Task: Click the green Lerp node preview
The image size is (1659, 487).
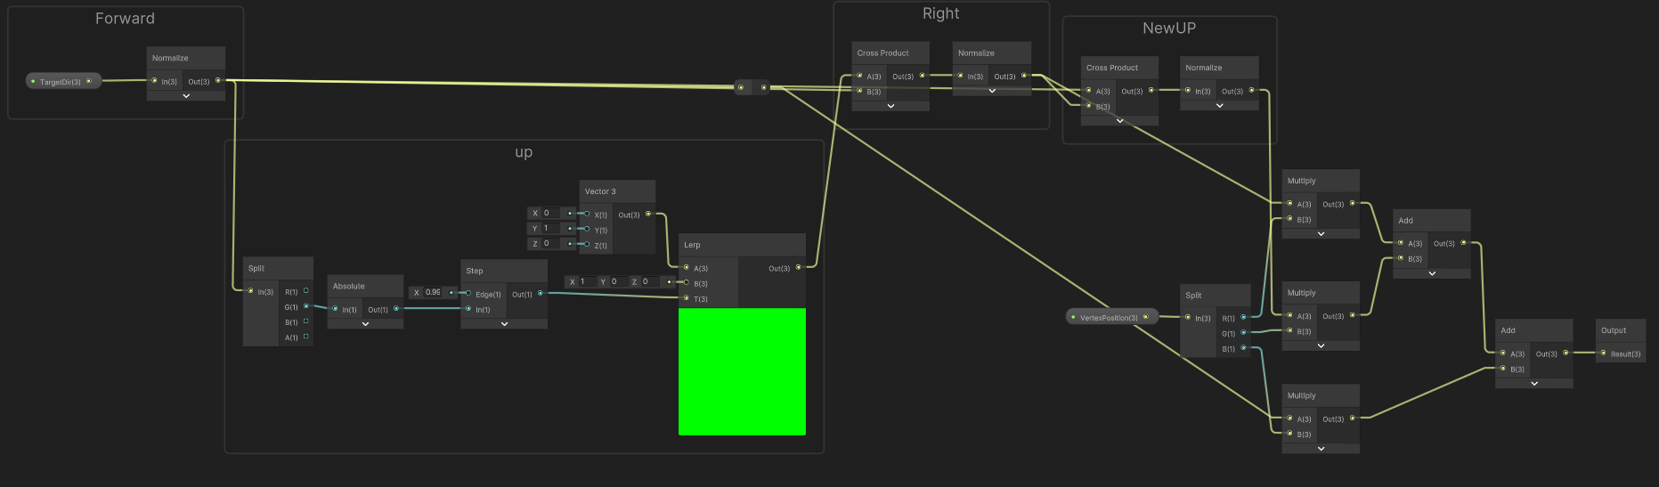Action: point(742,371)
